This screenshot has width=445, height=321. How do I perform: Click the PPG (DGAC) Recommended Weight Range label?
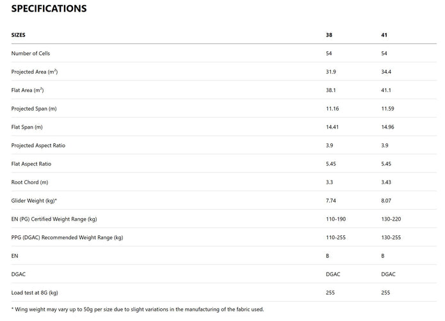click(67, 238)
